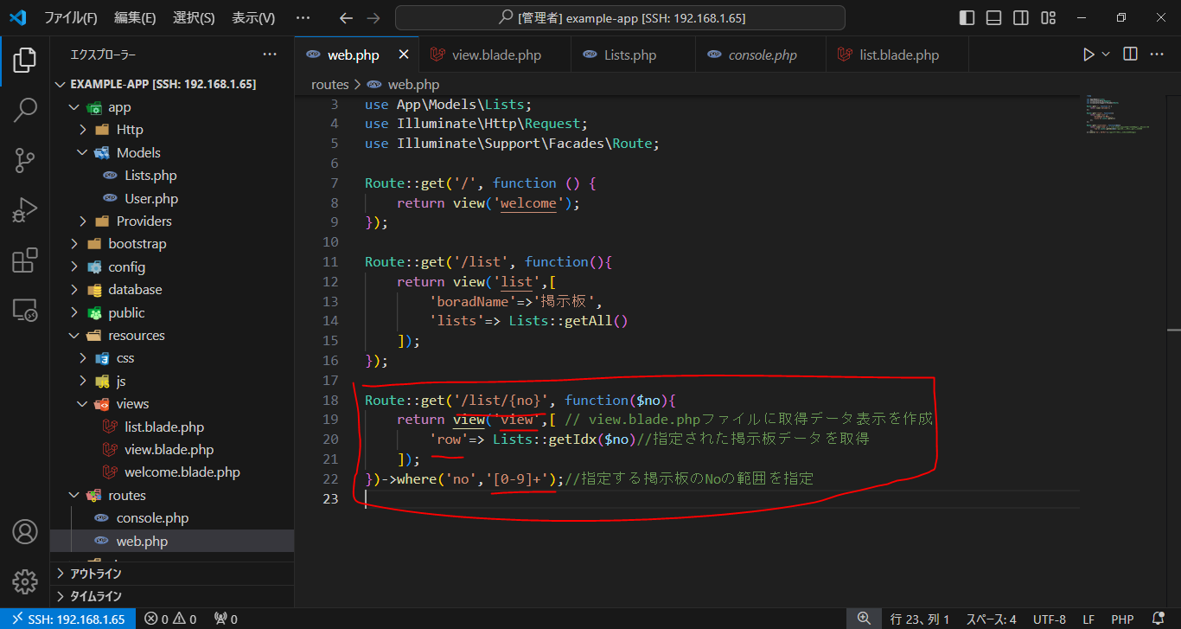This screenshot has width=1181, height=629.
Task: Open the ファイル(F) menu
Action: (70, 18)
